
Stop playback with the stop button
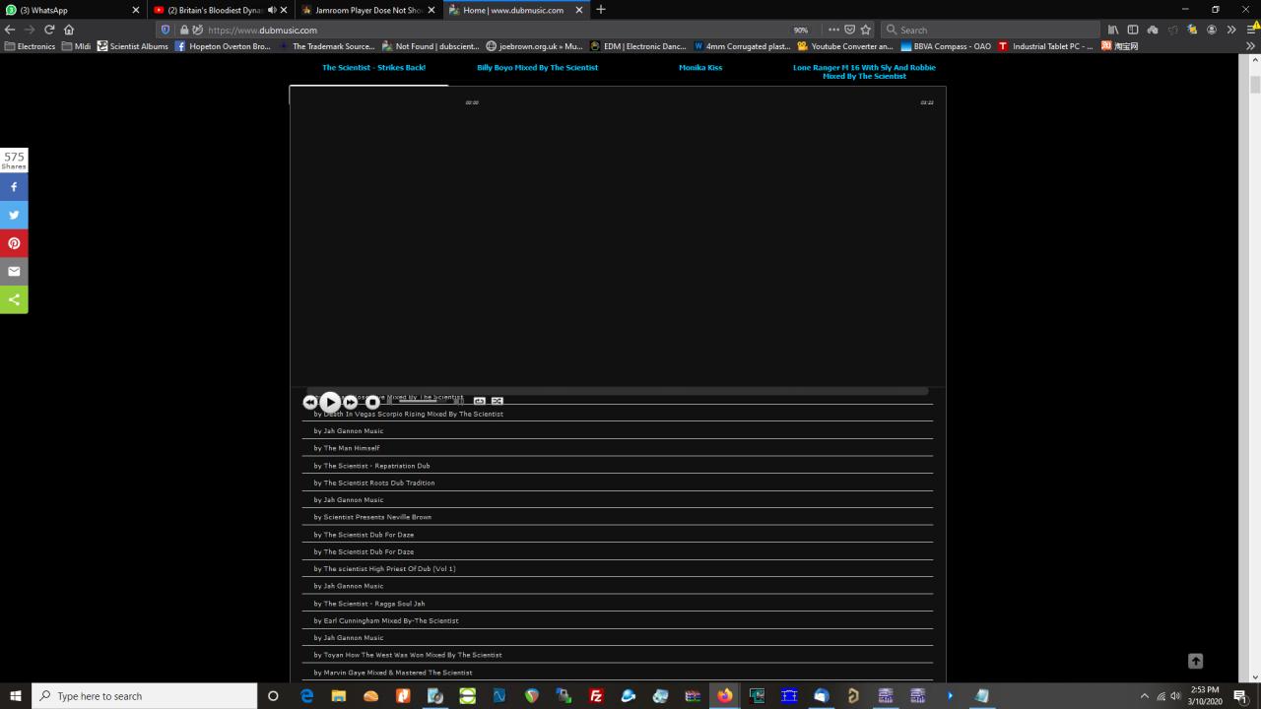(x=372, y=402)
